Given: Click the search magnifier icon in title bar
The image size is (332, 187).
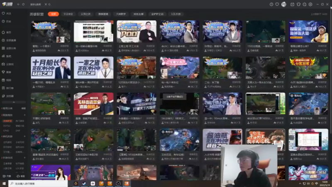Looking at the screenshot, I should point(49,4).
